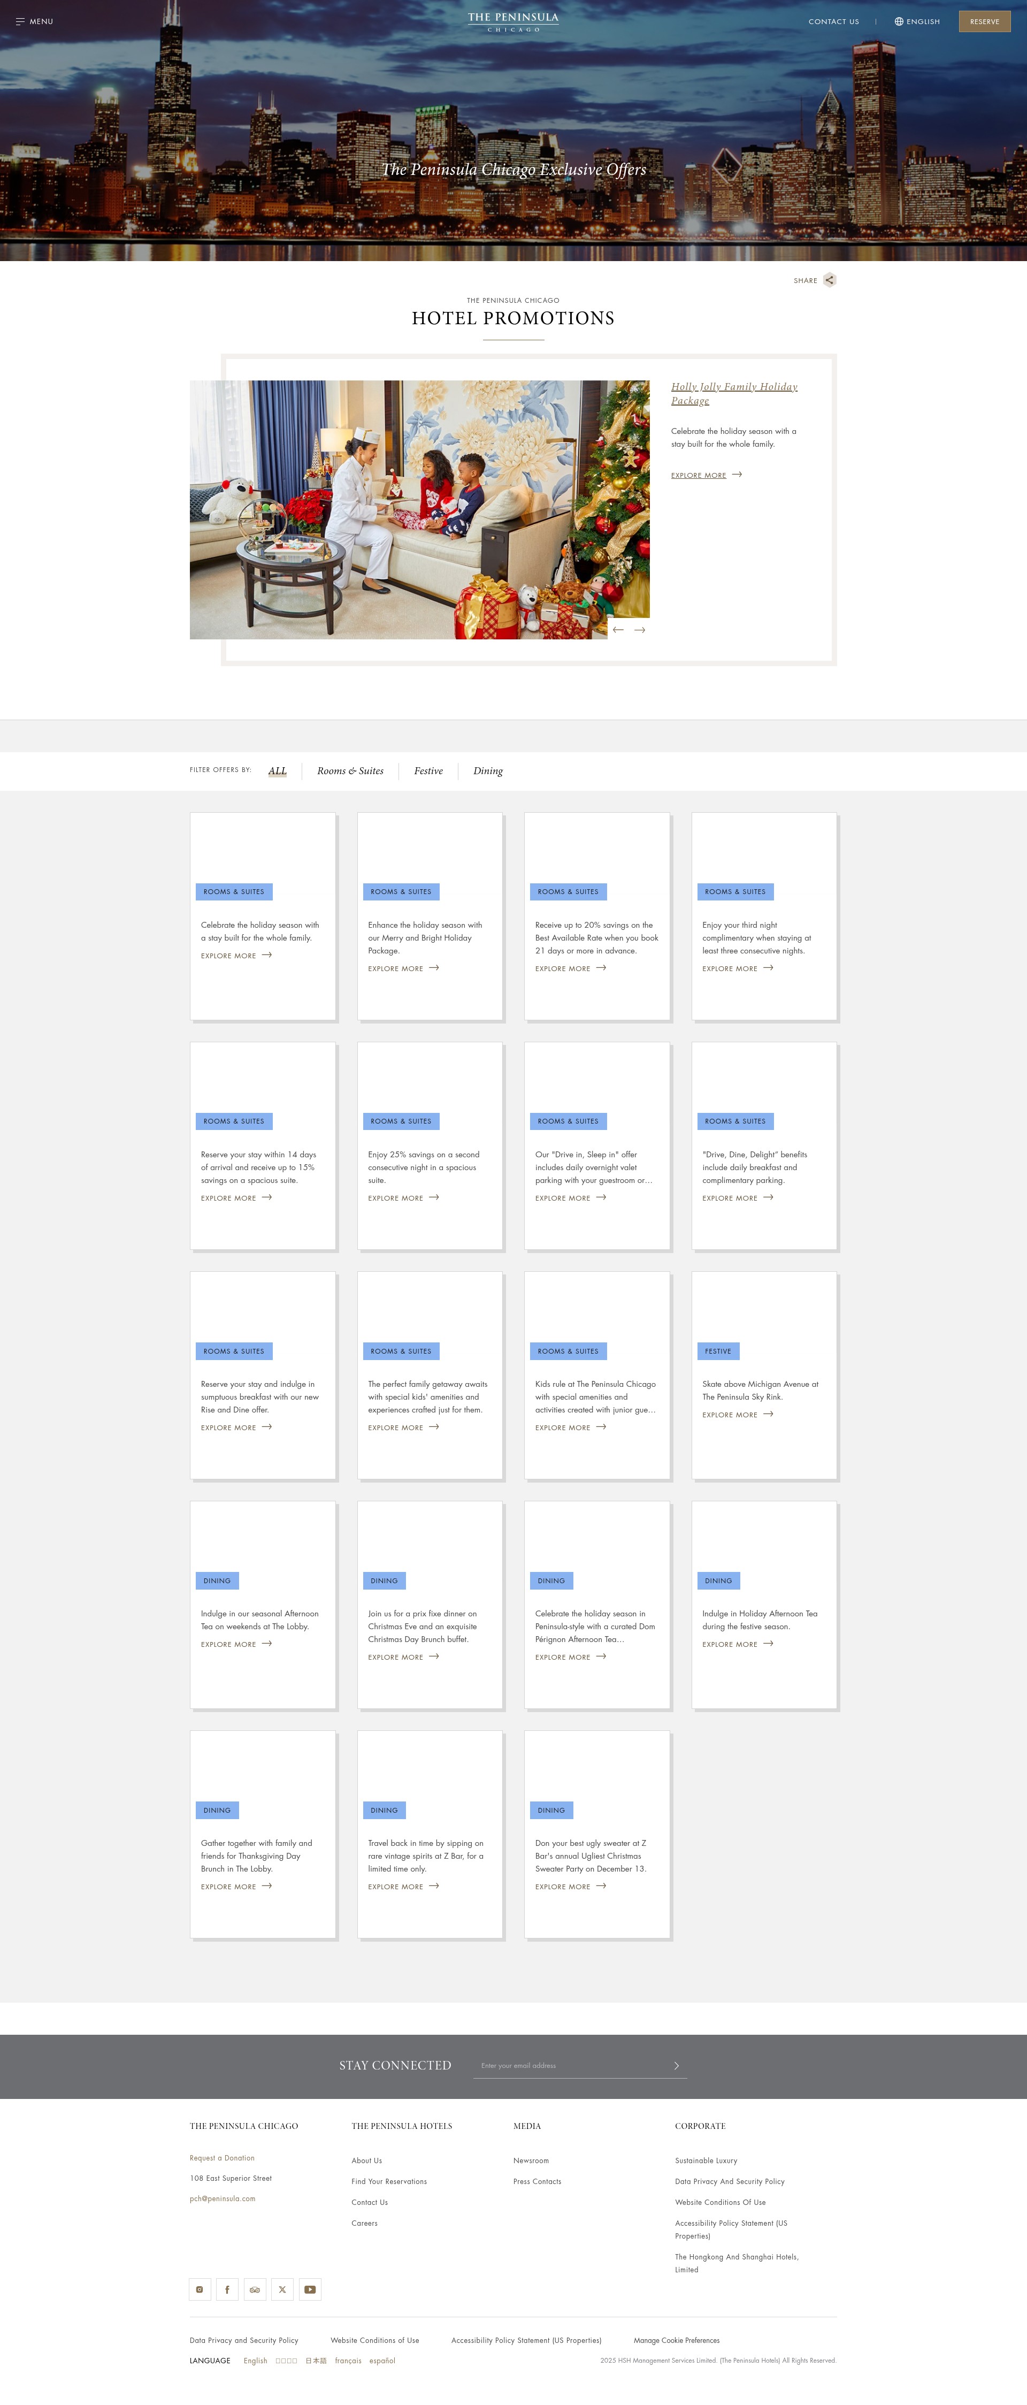Submit email with the arrow icon
This screenshot has width=1027, height=2405.
click(x=677, y=2065)
